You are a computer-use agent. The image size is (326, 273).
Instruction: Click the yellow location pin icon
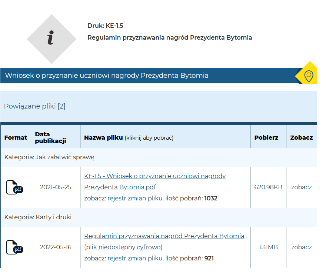[x=309, y=76]
